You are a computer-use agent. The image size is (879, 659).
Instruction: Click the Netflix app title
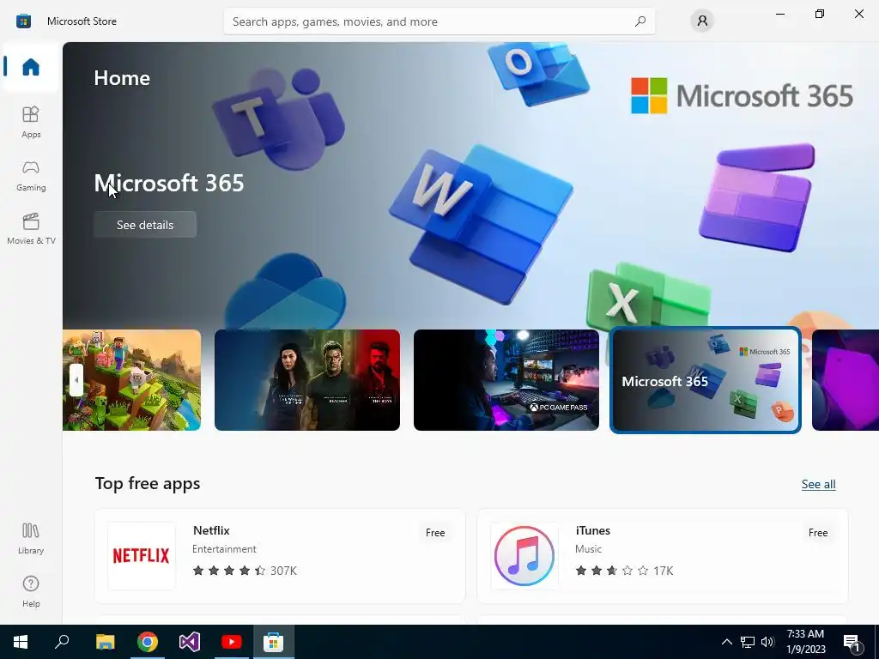[x=211, y=530]
